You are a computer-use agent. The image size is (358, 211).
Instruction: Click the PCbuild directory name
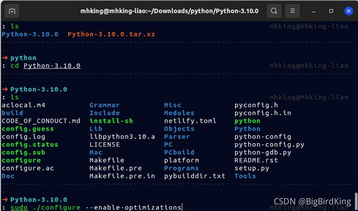[x=179, y=152]
